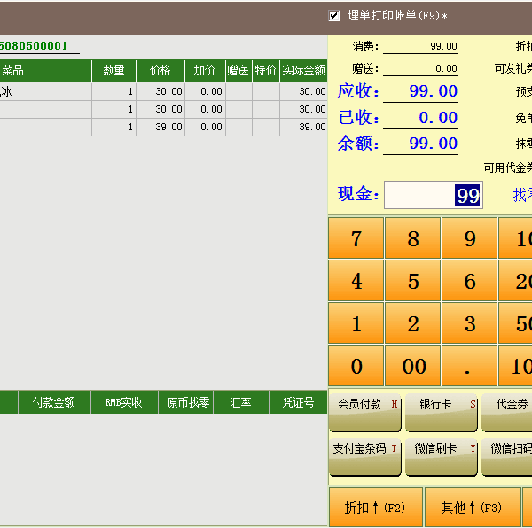Click the 加价 column header

click(x=205, y=71)
